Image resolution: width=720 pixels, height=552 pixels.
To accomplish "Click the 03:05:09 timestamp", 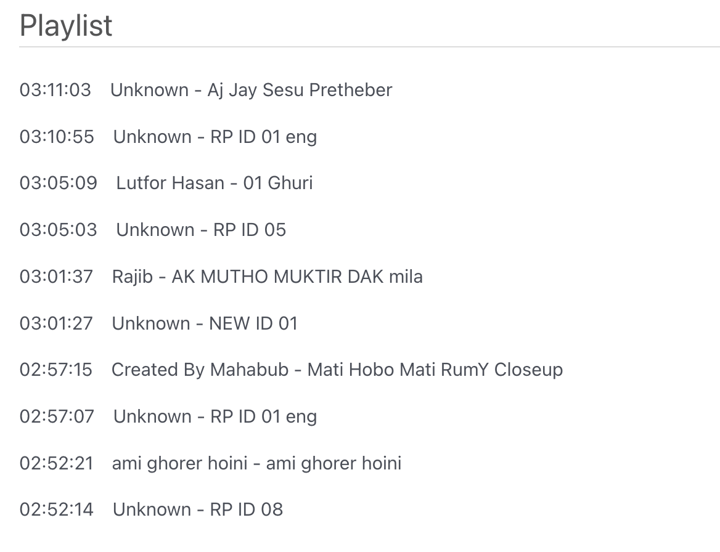I will click(59, 183).
